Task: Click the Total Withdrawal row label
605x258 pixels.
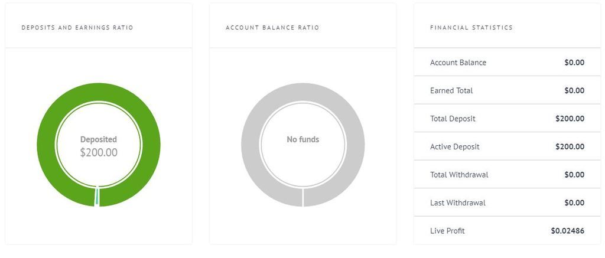Action: [459, 175]
